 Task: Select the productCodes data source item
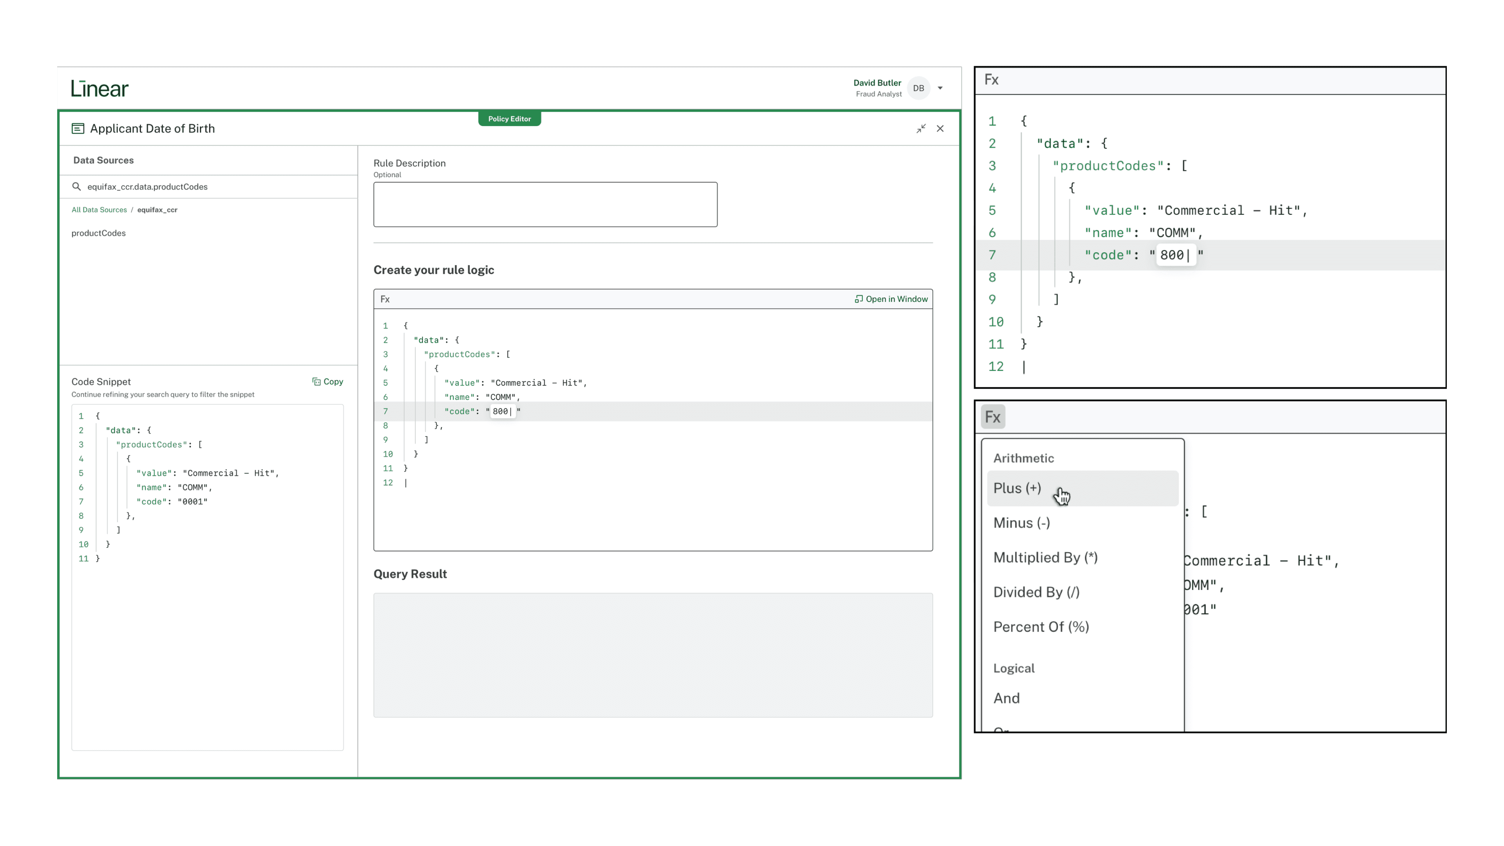click(x=98, y=233)
